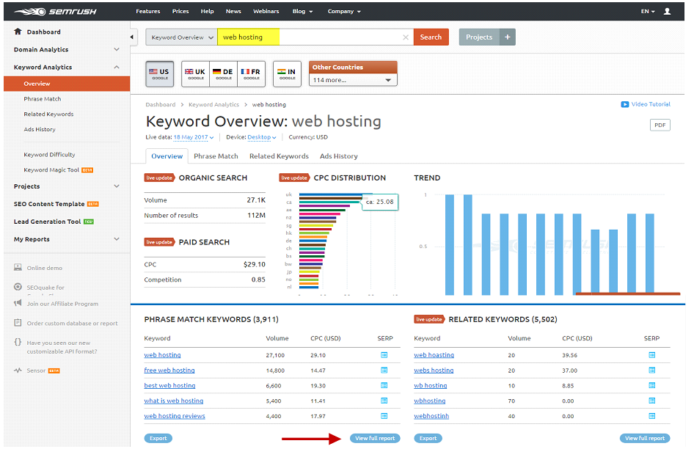Switch to the Phrase Match tab
The image size is (694, 460).
tap(216, 156)
